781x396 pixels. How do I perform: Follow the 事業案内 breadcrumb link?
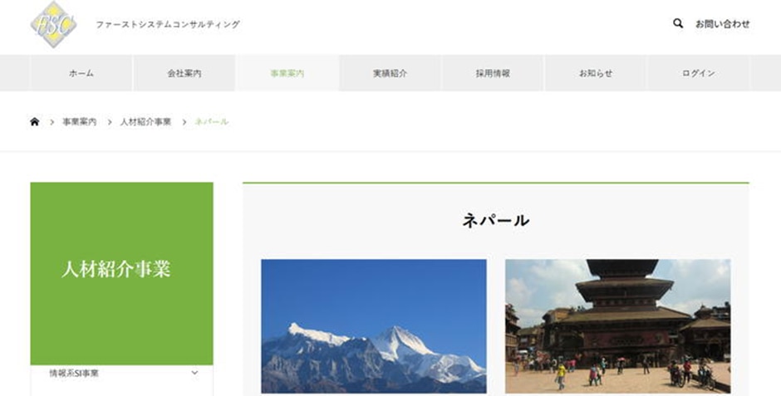(79, 122)
